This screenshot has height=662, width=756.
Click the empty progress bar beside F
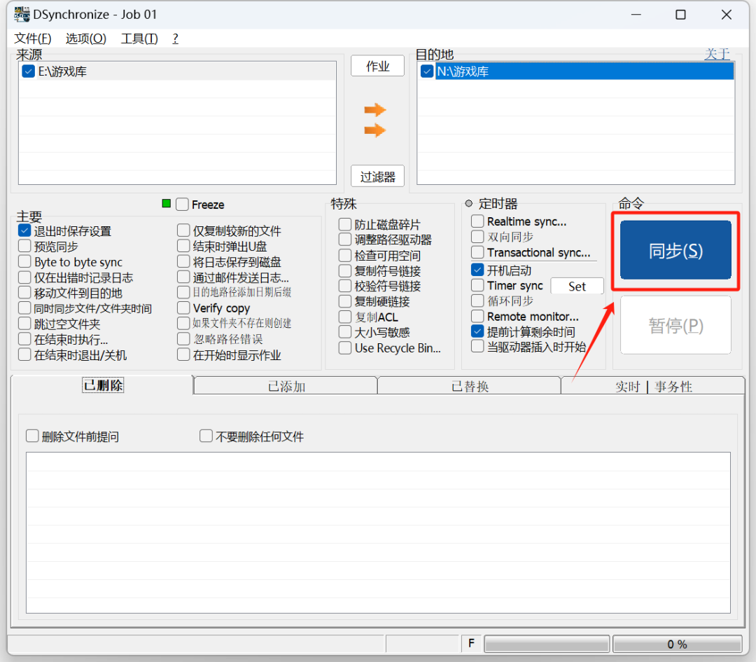click(547, 644)
